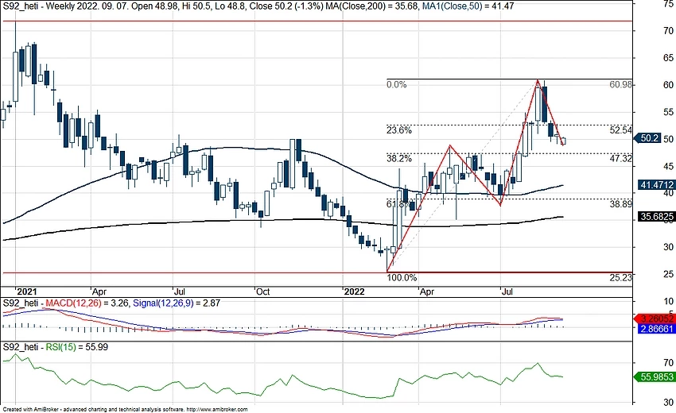The image size is (676, 413).
Task: Click the 2022 year marker on time axis
Action: coord(353,291)
